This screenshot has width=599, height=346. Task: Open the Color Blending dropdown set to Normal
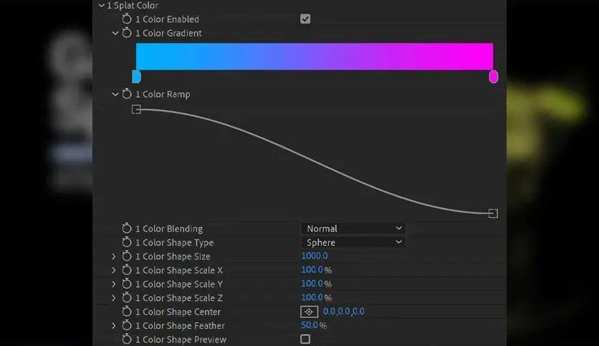tap(353, 228)
